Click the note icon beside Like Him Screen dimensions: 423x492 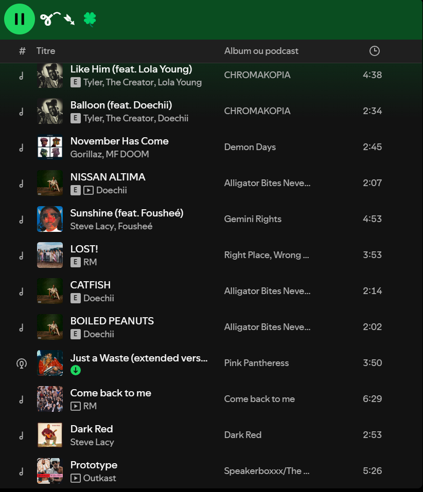[x=21, y=76]
